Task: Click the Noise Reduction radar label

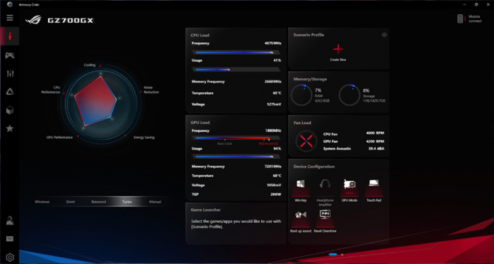Action: (x=151, y=90)
